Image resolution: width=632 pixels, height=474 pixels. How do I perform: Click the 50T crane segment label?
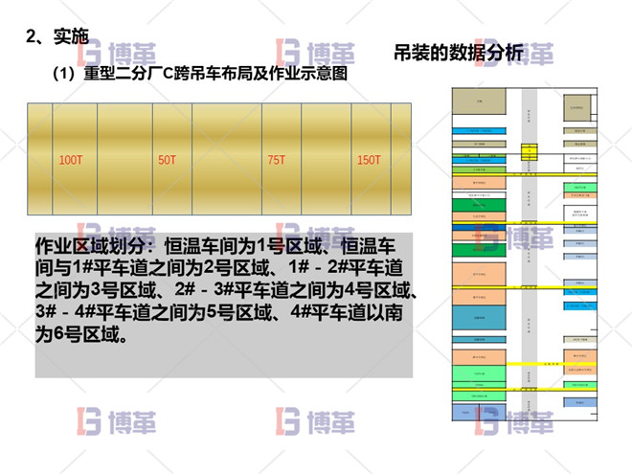(x=167, y=160)
